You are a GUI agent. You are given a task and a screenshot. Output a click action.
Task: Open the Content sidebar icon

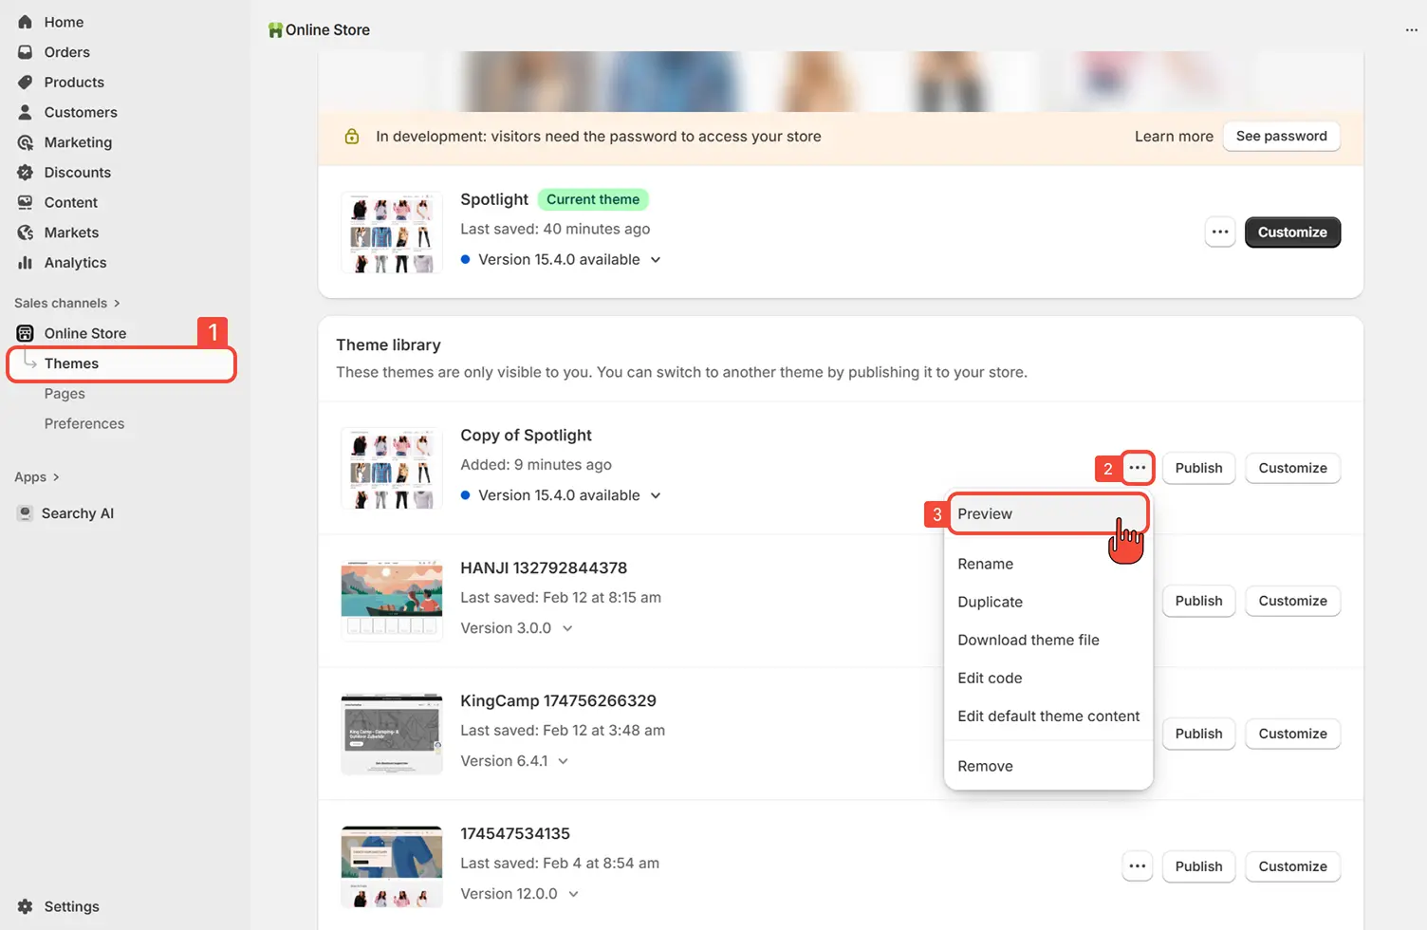point(26,202)
